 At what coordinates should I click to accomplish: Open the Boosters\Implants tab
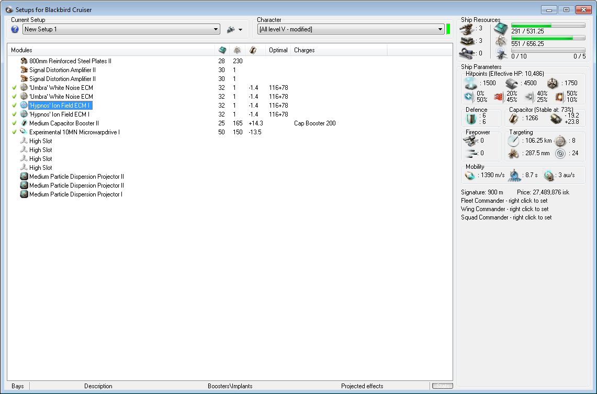coord(230,386)
